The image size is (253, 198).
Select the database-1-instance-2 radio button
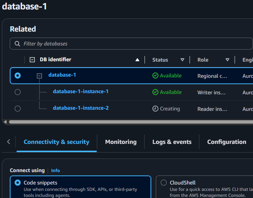click(x=18, y=109)
